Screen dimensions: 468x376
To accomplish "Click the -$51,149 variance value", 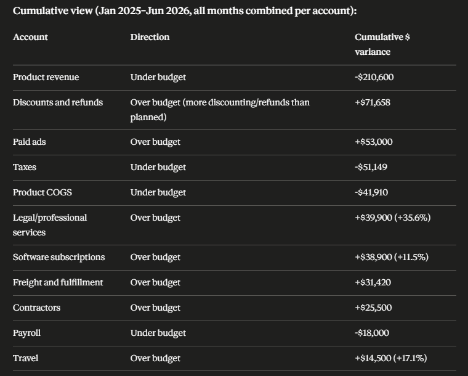I will click(x=371, y=167).
